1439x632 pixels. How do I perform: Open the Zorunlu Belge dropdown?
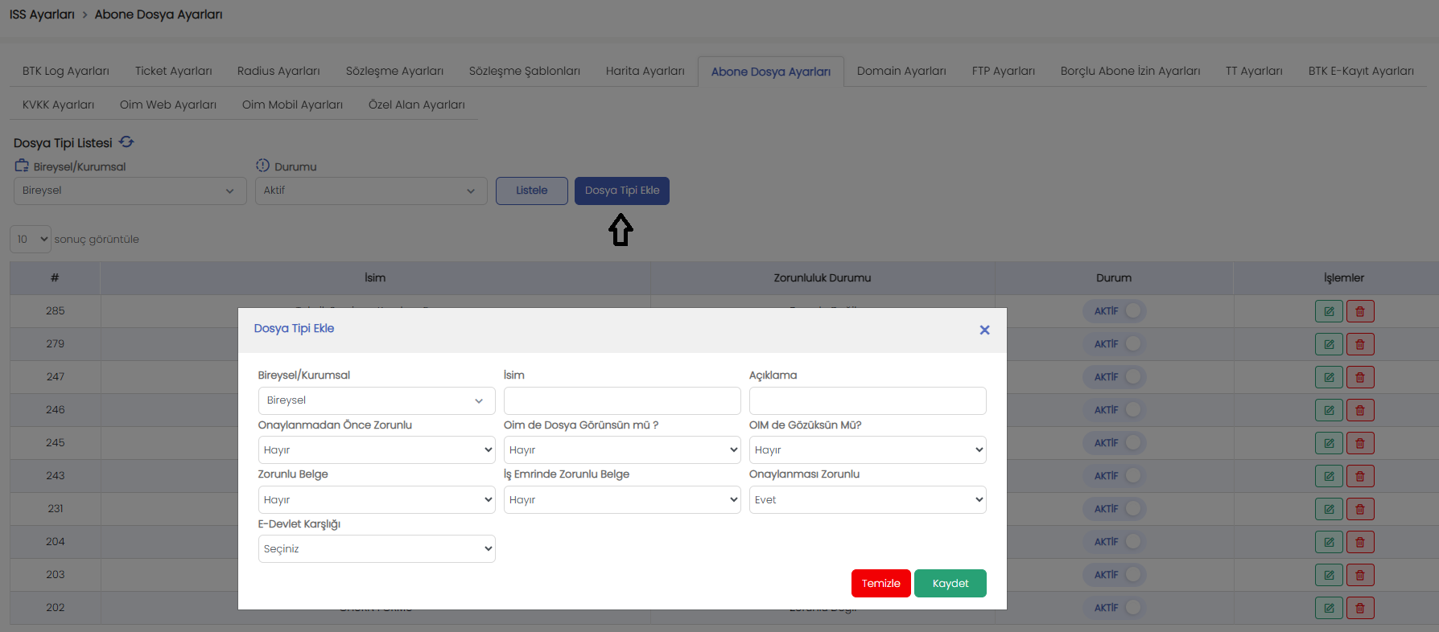tap(377, 500)
